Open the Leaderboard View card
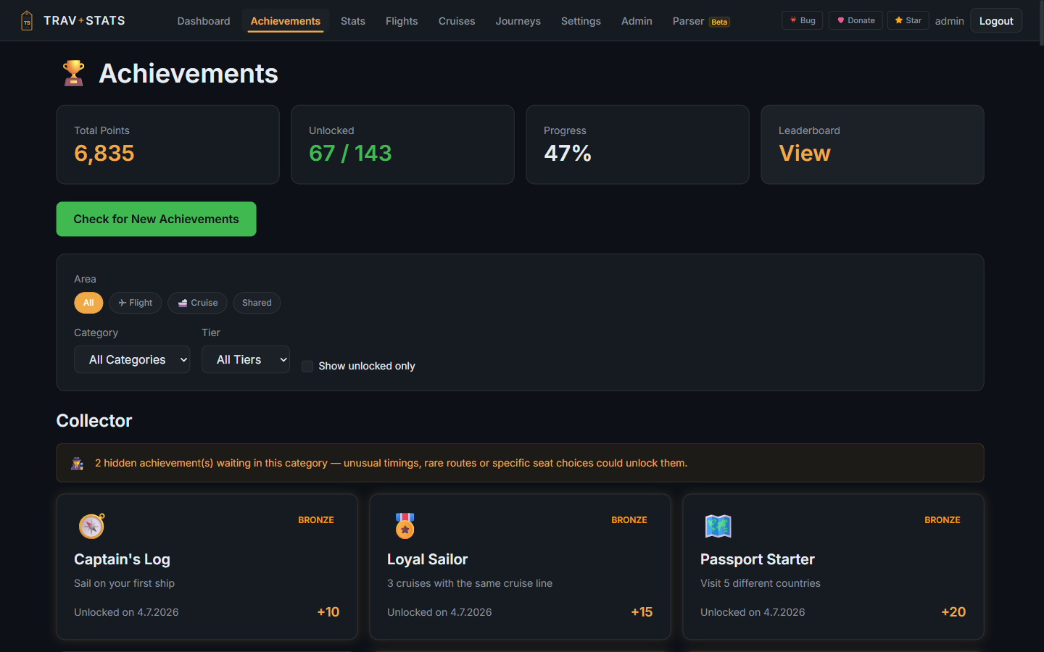The height and width of the screenshot is (652, 1044). 872,145
